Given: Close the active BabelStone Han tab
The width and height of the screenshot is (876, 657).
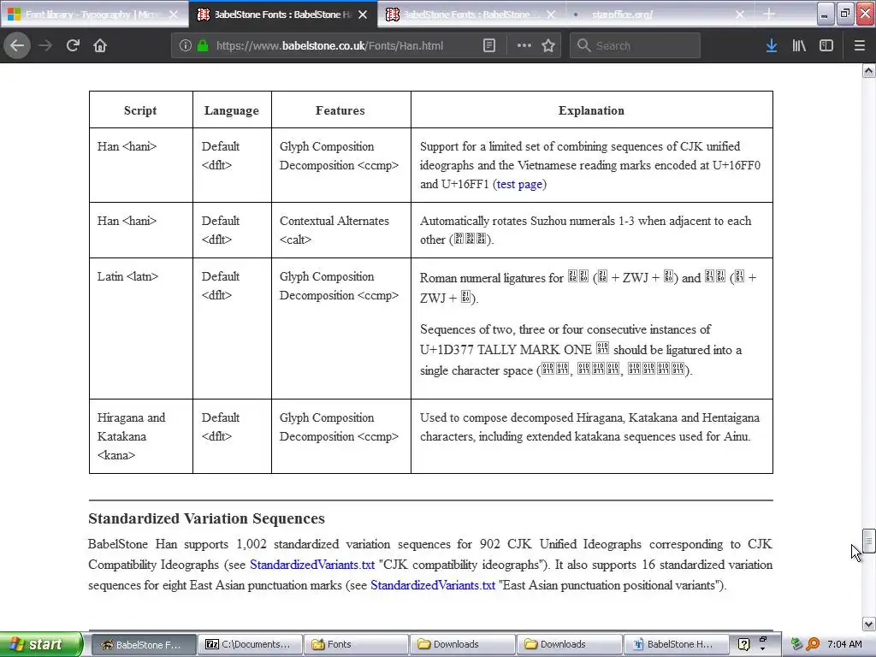Looking at the screenshot, I should (x=363, y=15).
